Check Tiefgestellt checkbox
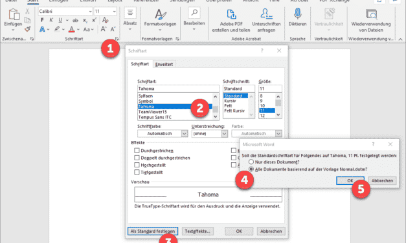 pos(137,172)
